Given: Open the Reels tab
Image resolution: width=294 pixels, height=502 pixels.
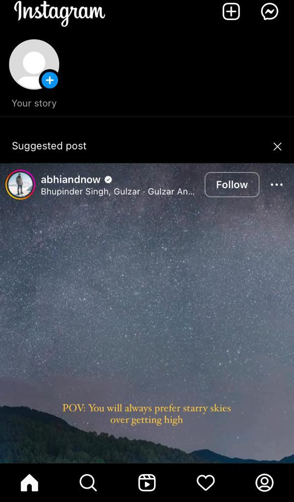Looking at the screenshot, I should coord(147,482).
